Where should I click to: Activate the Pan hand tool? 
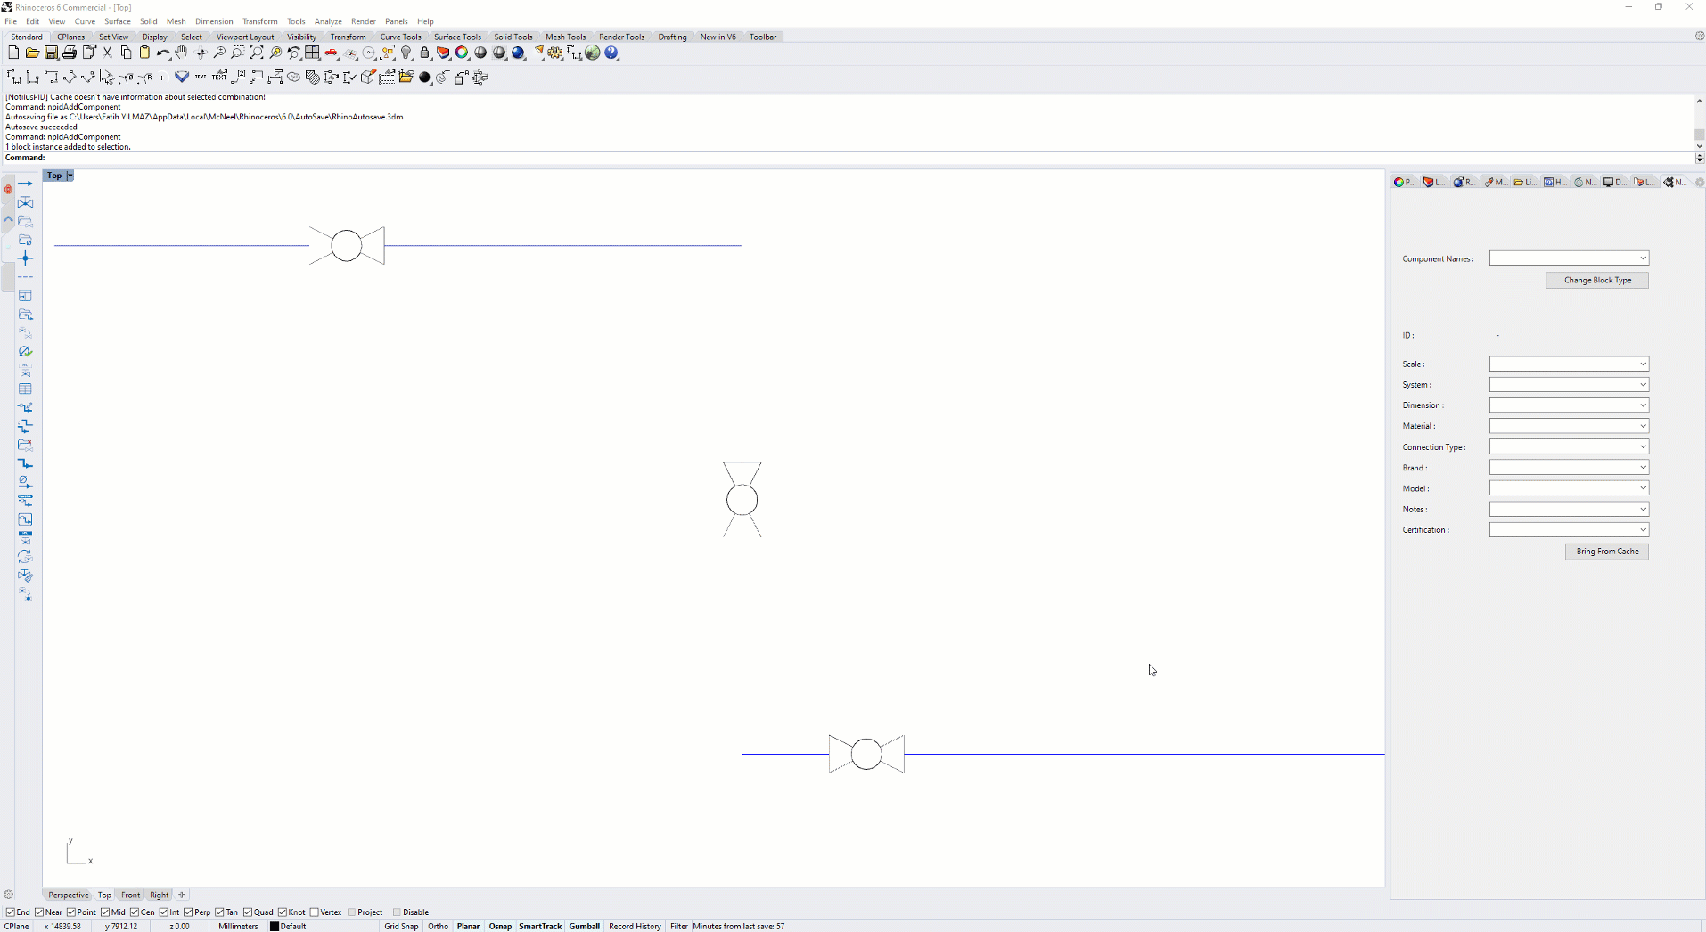(x=182, y=53)
